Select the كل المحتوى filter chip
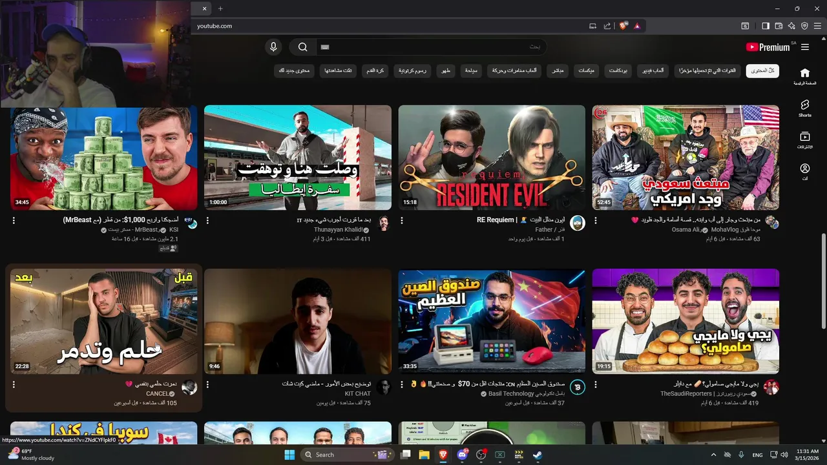 pos(762,70)
